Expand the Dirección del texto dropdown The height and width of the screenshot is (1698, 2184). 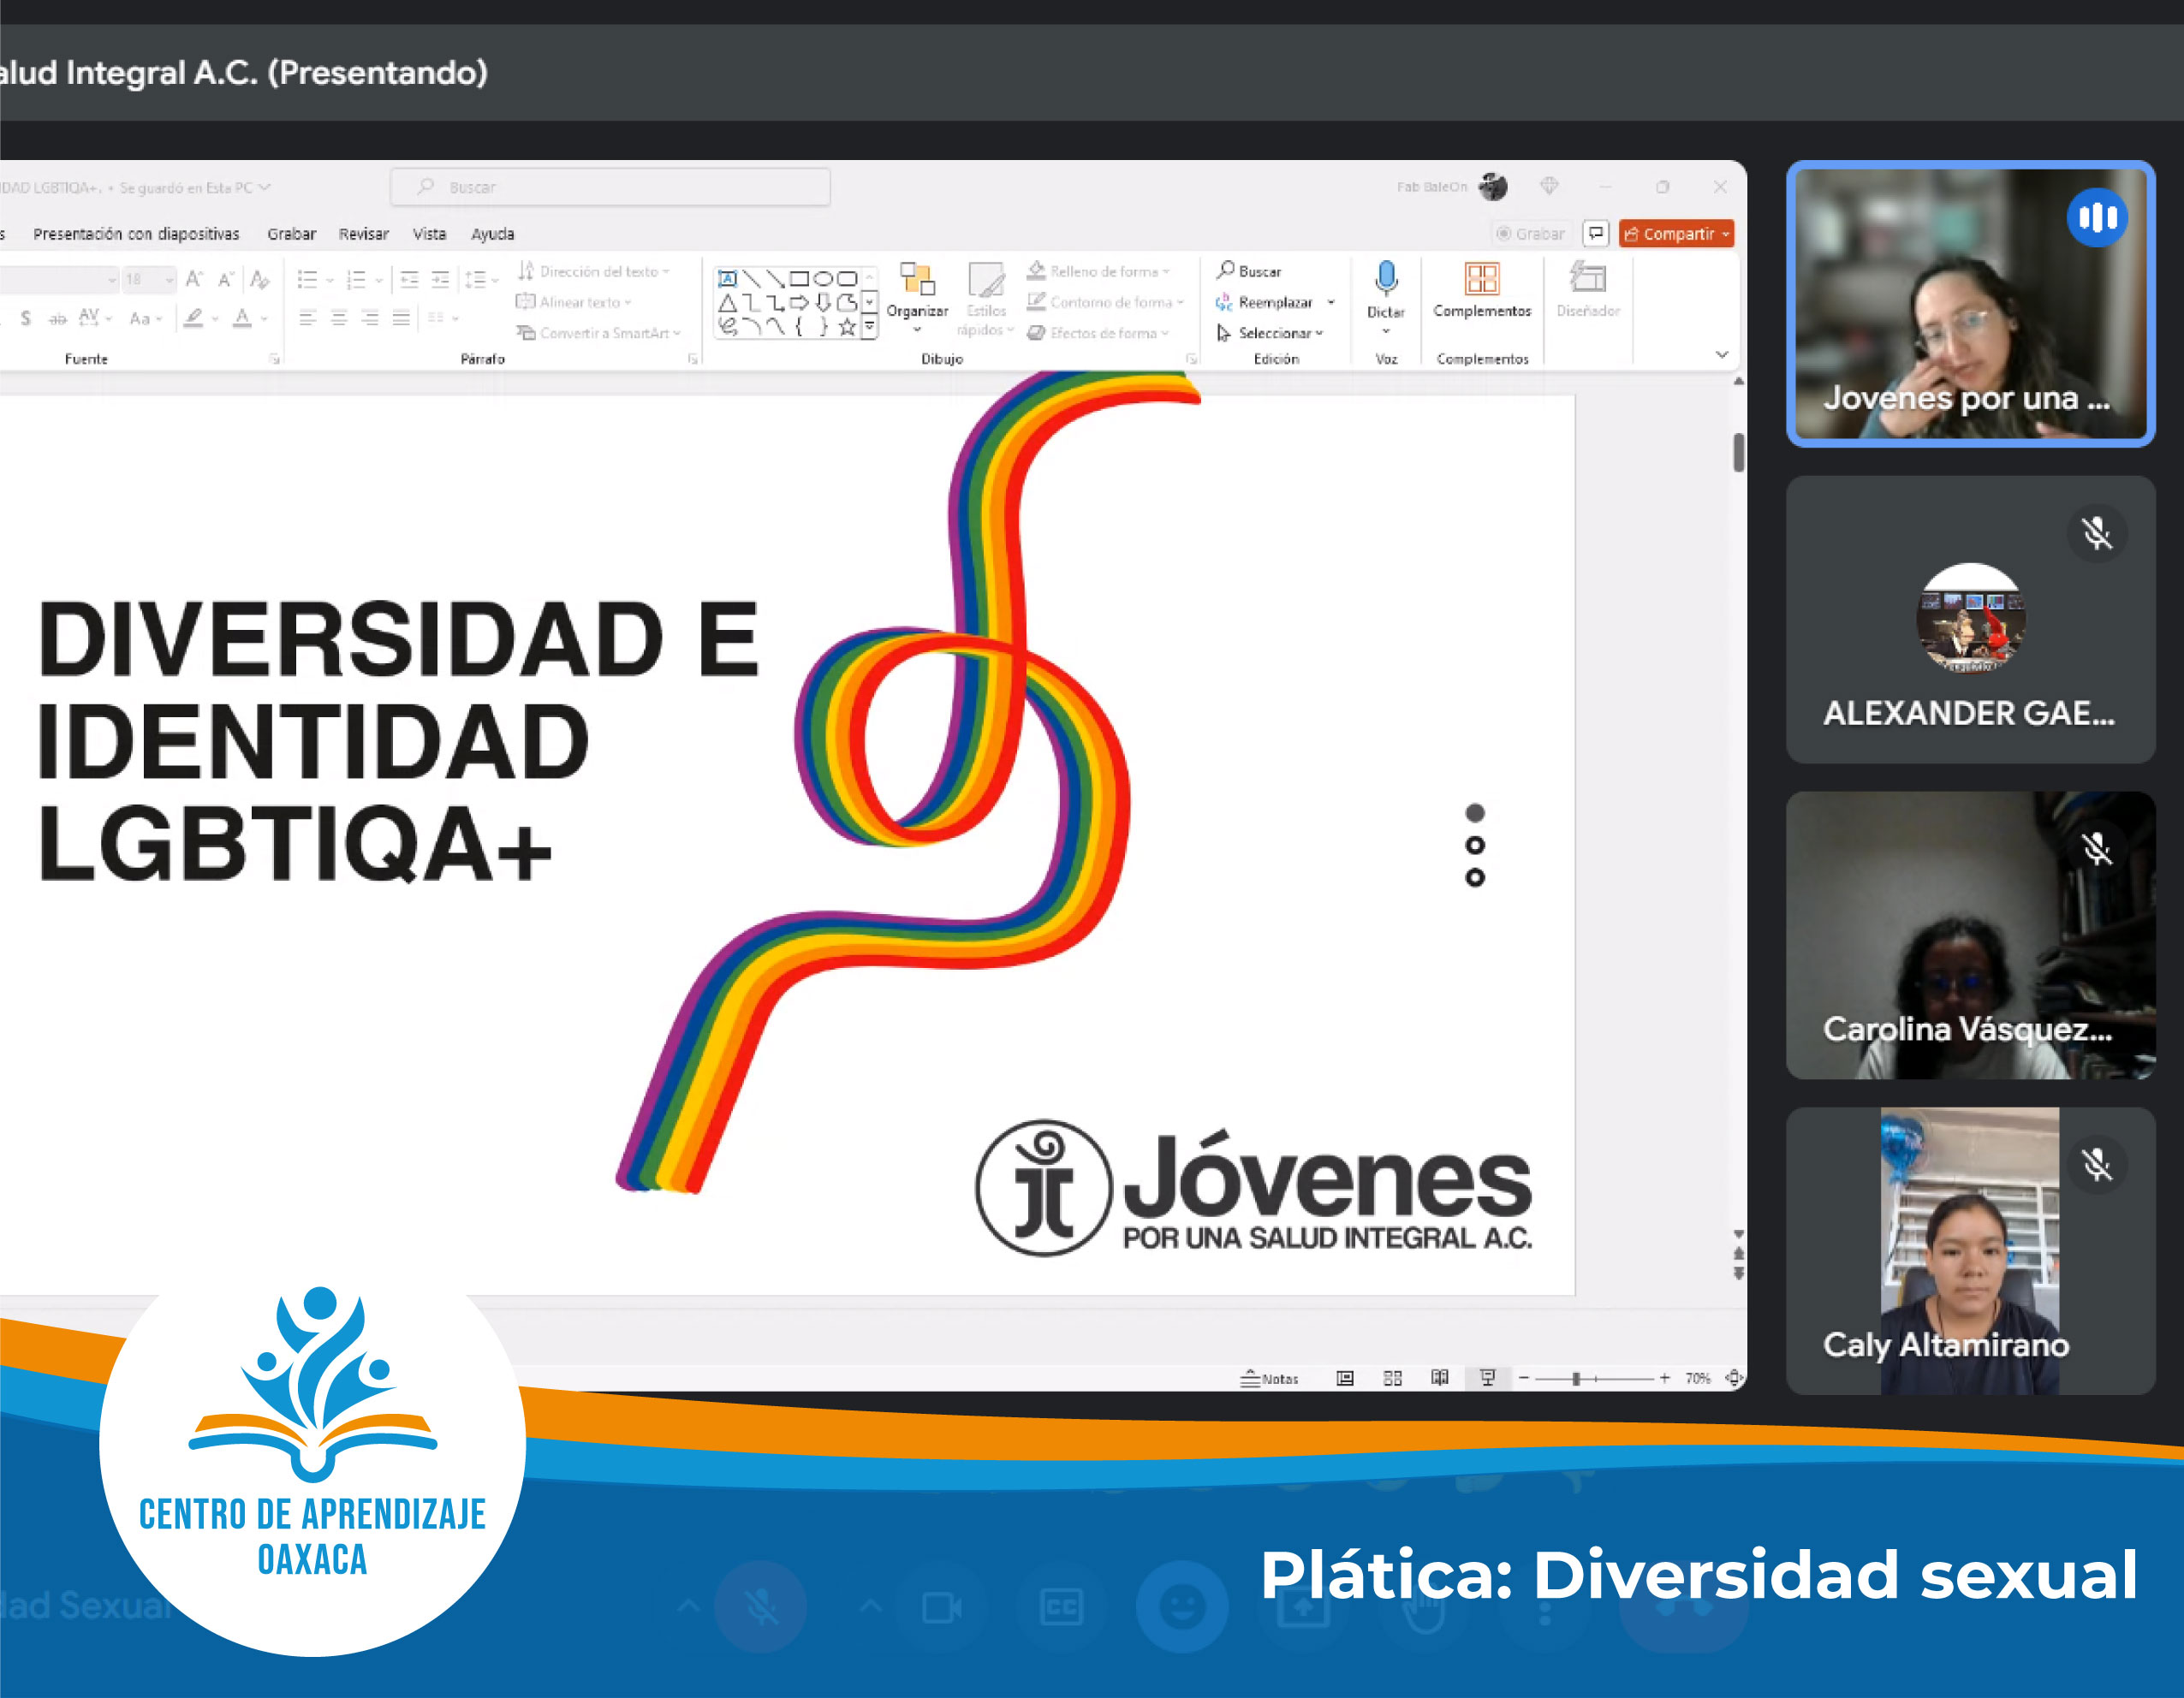[667, 270]
